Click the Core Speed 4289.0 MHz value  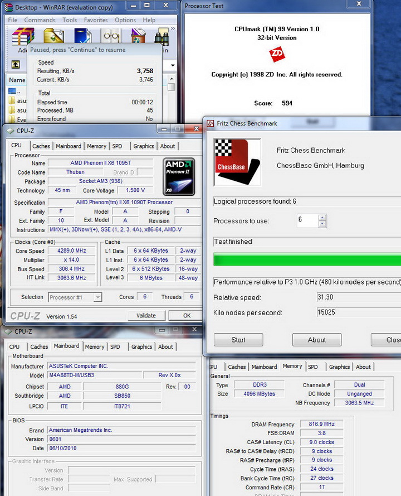(x=72, y=251)
